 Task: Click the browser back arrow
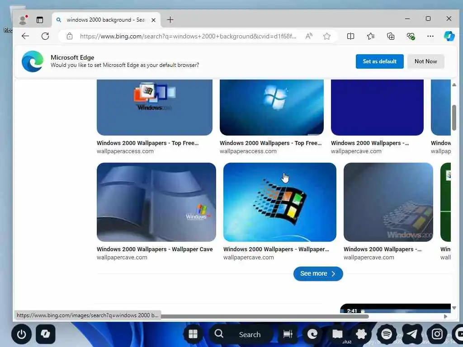click(25, 36)
